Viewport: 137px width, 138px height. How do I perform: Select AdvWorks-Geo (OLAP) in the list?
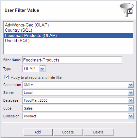(27, 25)
